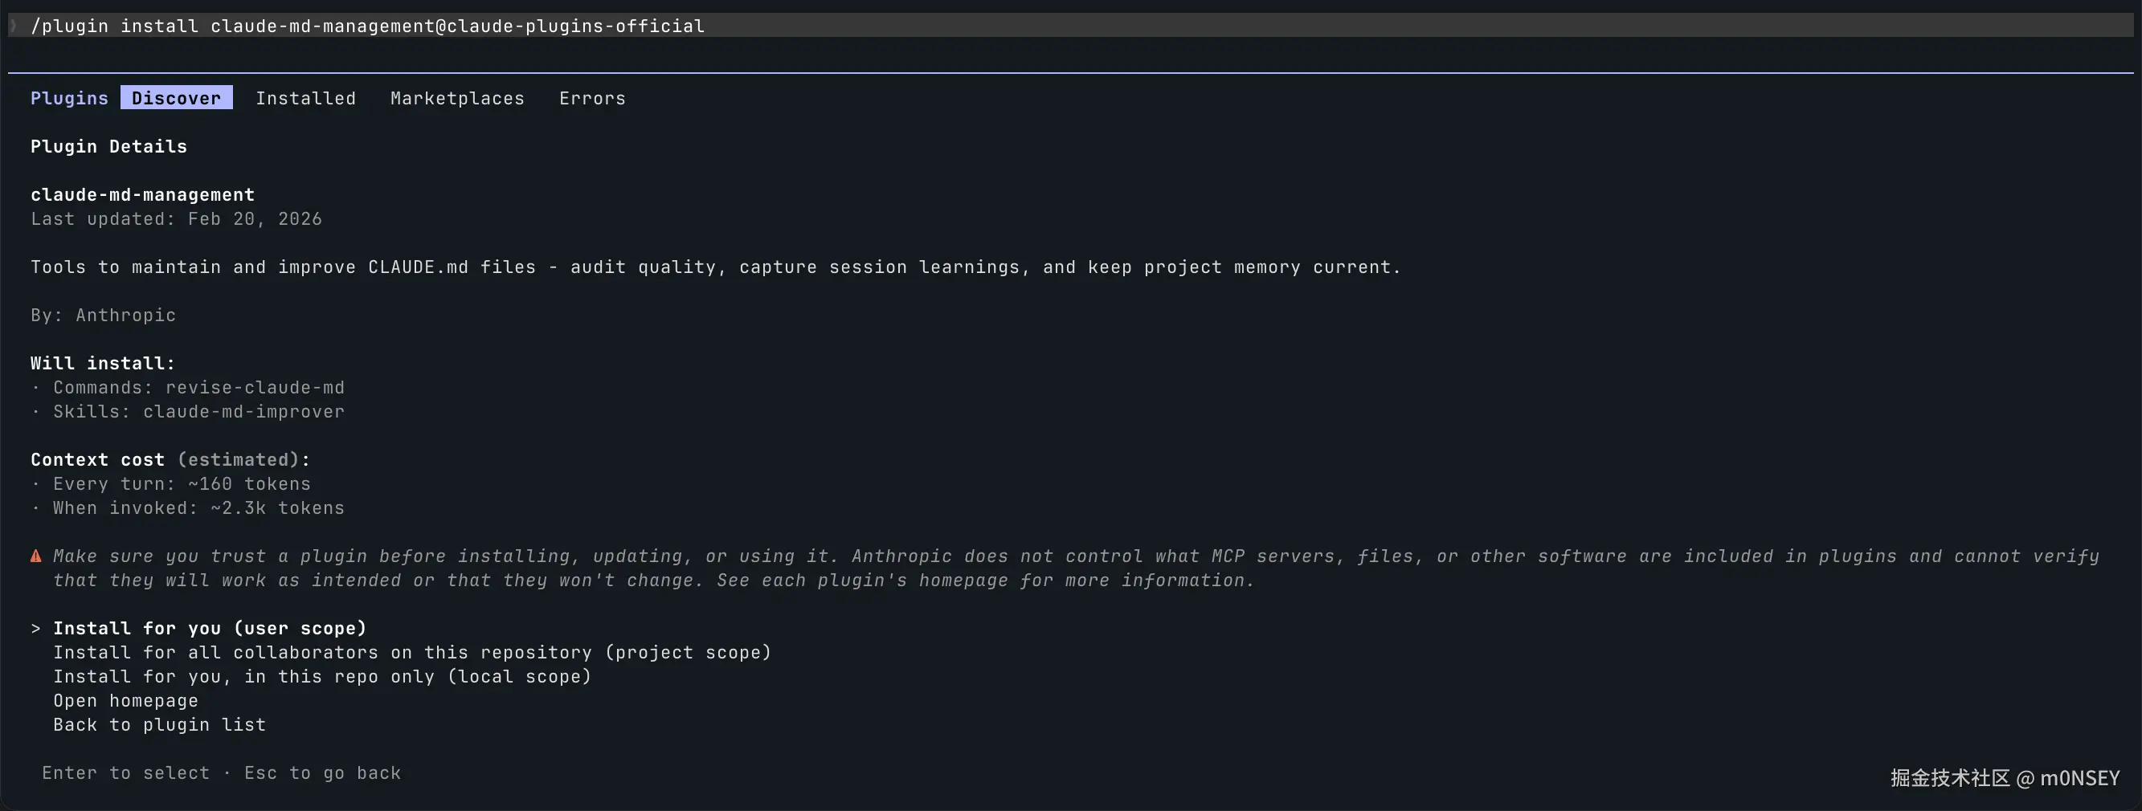2142x811 pixels.
Task: Click the plugin description starting 'Tools to maintain'
Action: point(716,267)
